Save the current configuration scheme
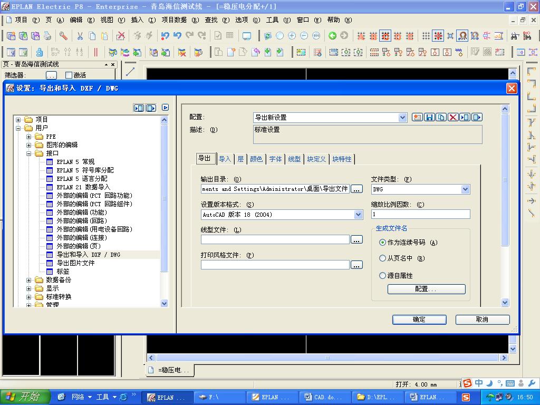This screenshot has width=540, height=405. [x=430, y=117]
